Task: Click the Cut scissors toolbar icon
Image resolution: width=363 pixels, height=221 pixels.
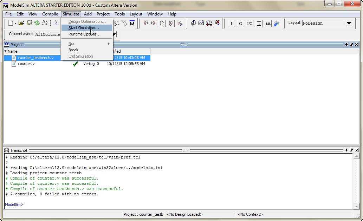Action: pos(56,23)
